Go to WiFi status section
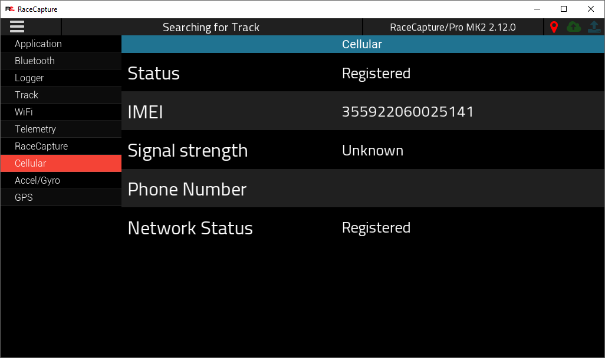Screen dimensions: 605x358 coord(61,112)
